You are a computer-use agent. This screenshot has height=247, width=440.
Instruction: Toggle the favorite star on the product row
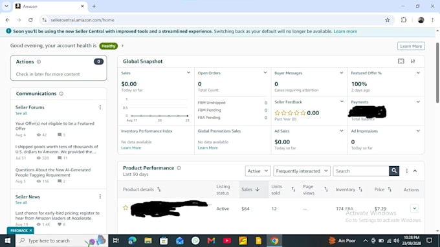(126, 208)
